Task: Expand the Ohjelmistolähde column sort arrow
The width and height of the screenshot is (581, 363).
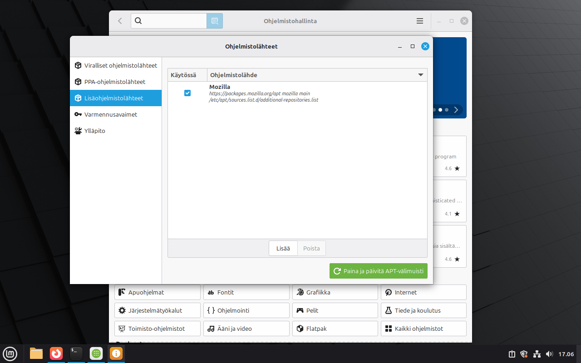Action: [x=421, y=75]
